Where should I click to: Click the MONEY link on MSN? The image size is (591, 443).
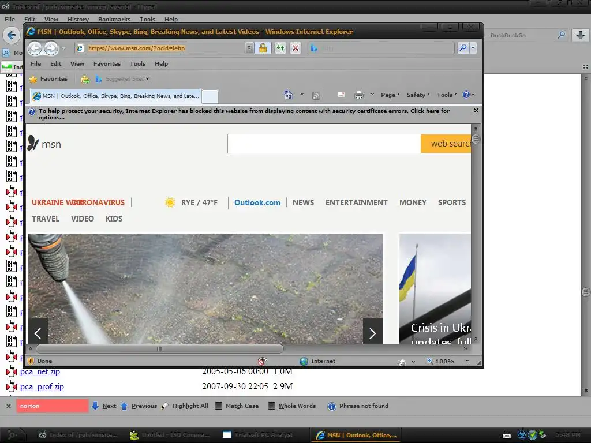(x=413, y=202)
